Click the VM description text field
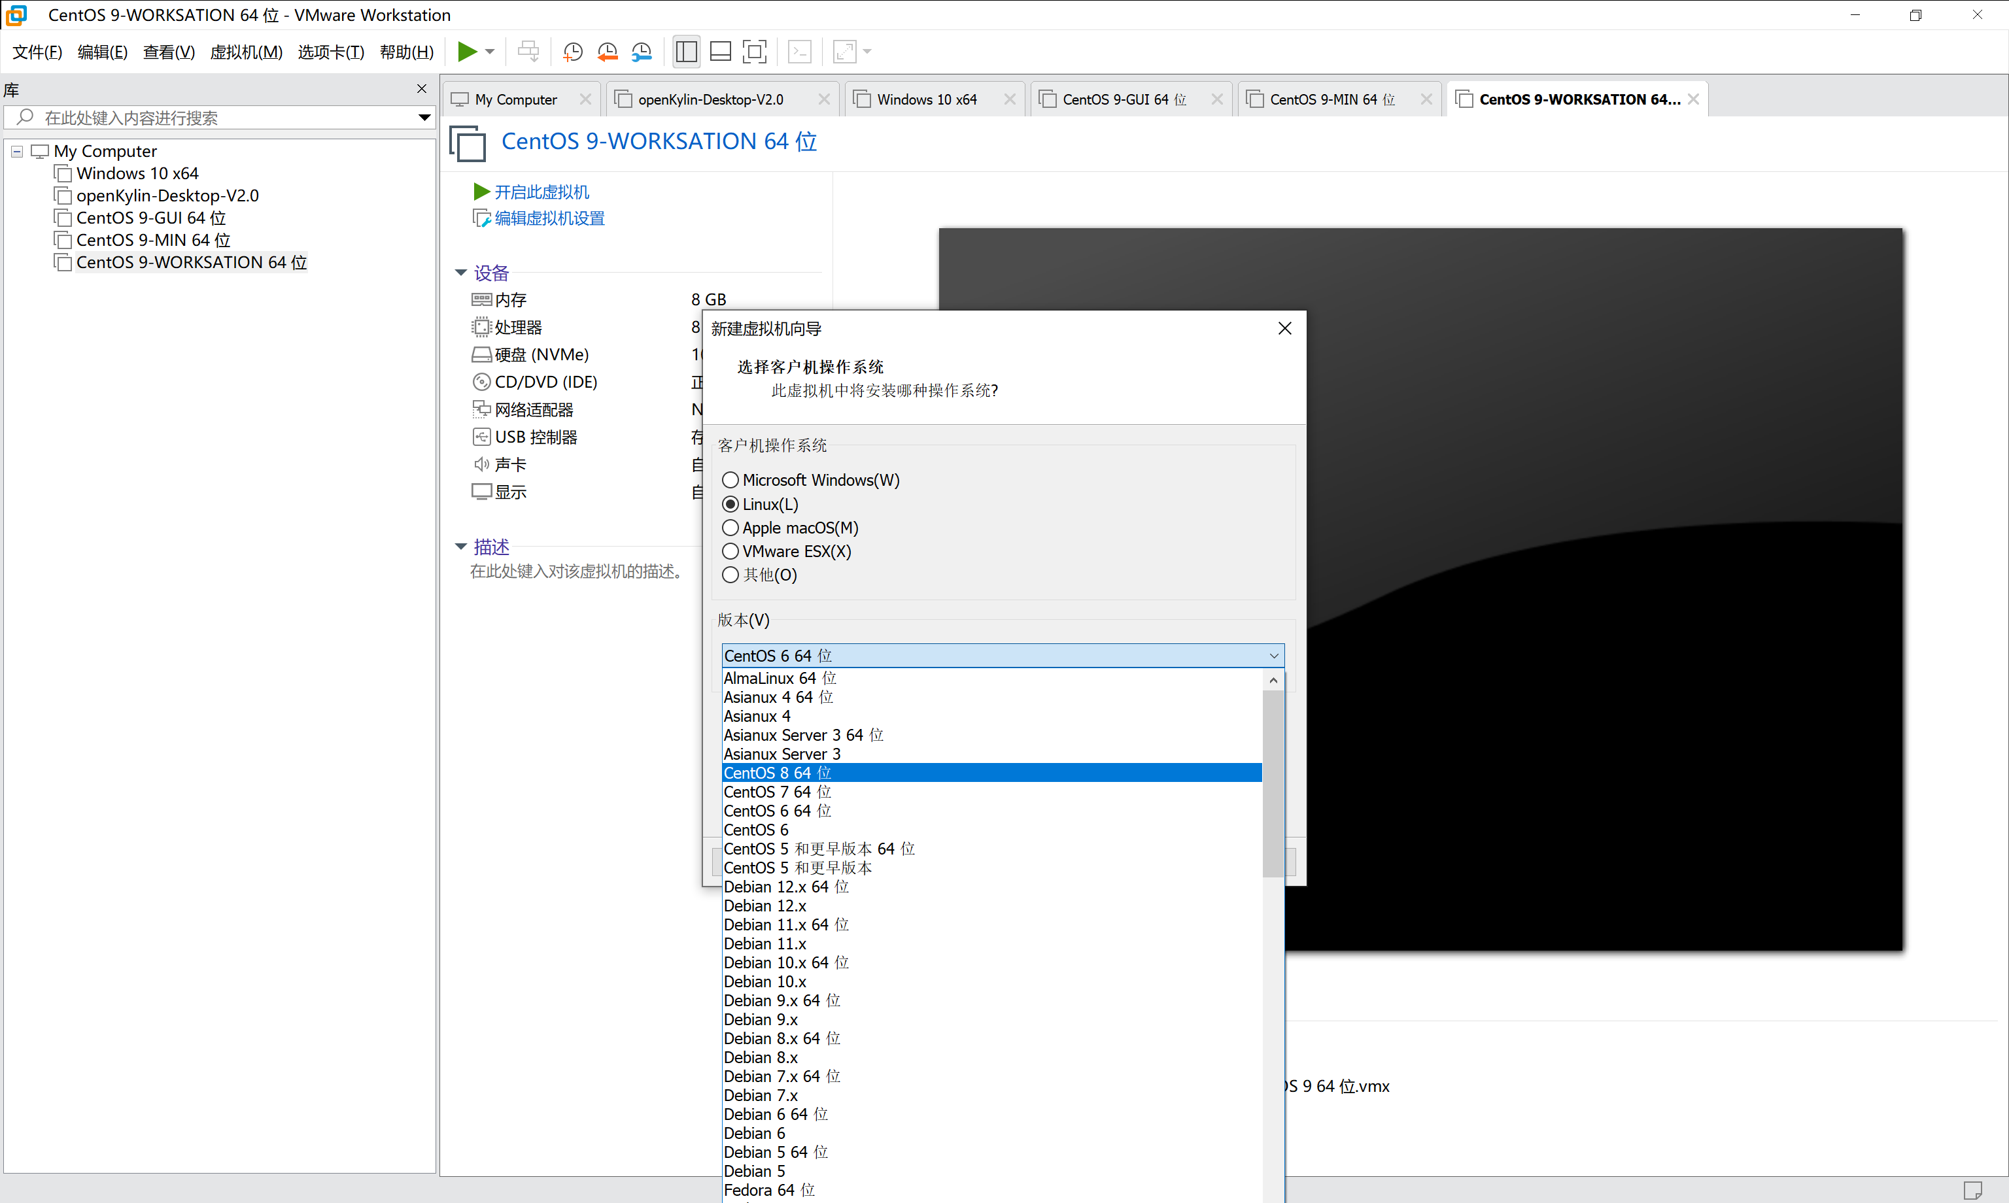This screenshot has height=1203, width=2009. click(x=577, y=571)
